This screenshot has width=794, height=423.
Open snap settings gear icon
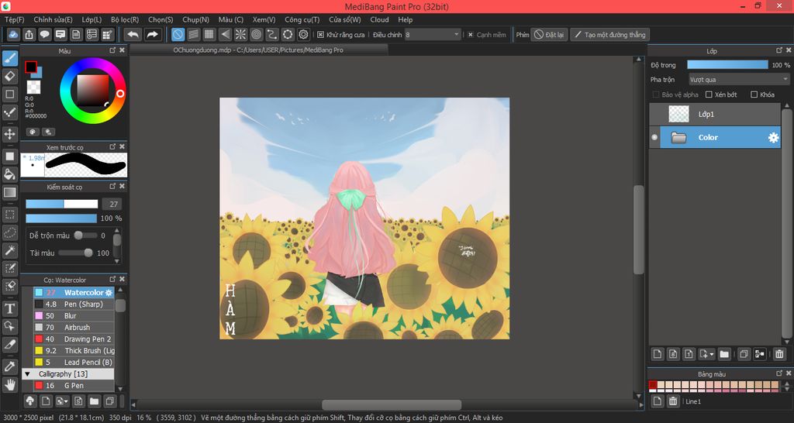tap(303, 34)
